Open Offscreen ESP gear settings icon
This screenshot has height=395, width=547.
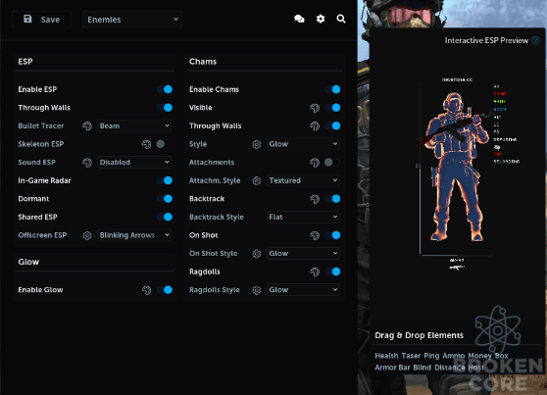[x=87, y=235]
